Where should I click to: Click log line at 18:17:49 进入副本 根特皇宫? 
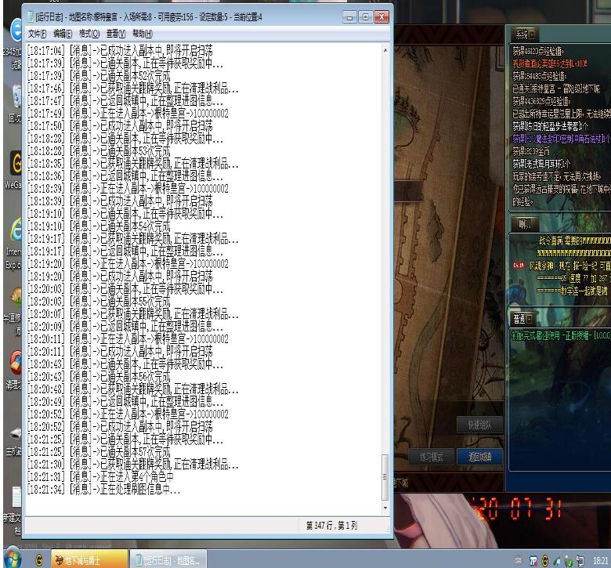coord(128,114)
